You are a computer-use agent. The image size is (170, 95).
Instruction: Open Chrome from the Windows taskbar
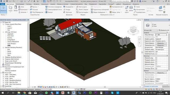pyautogui.click(x=24, y=93)
